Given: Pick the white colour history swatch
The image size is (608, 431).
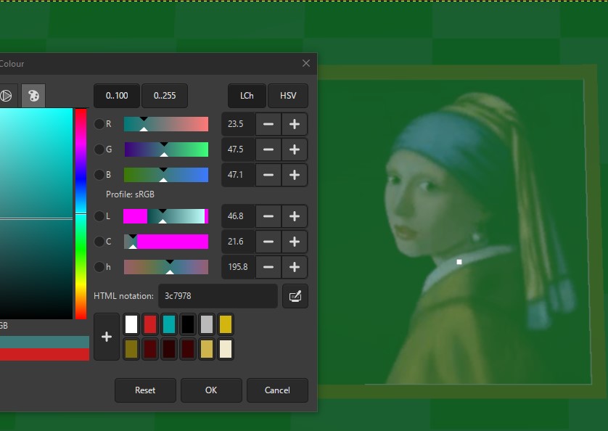Looking at the screenshot, I should [131, 324].
